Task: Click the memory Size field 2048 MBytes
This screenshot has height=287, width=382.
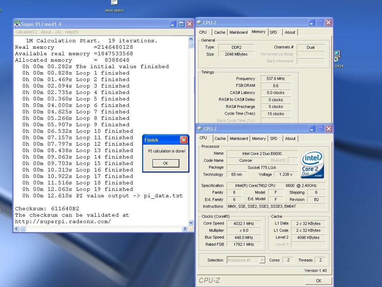Action: pyautogui.click(x=236, y=54)
